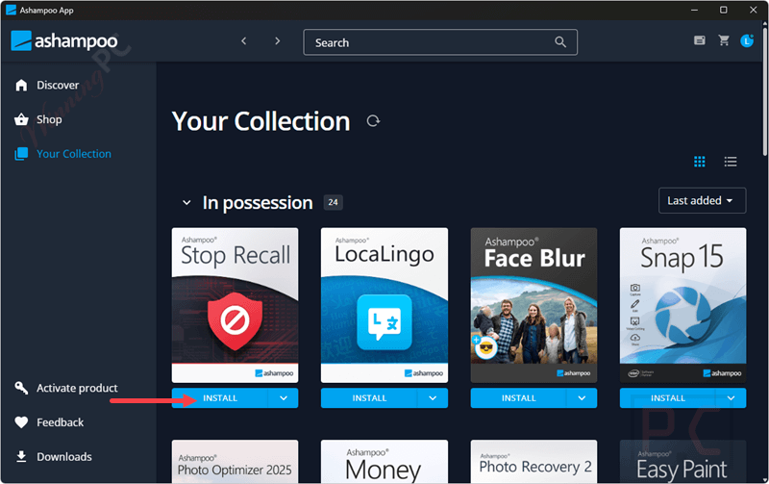Open the news card icon in header
Viewport: 769px width, 484px height.
[700, 40]
